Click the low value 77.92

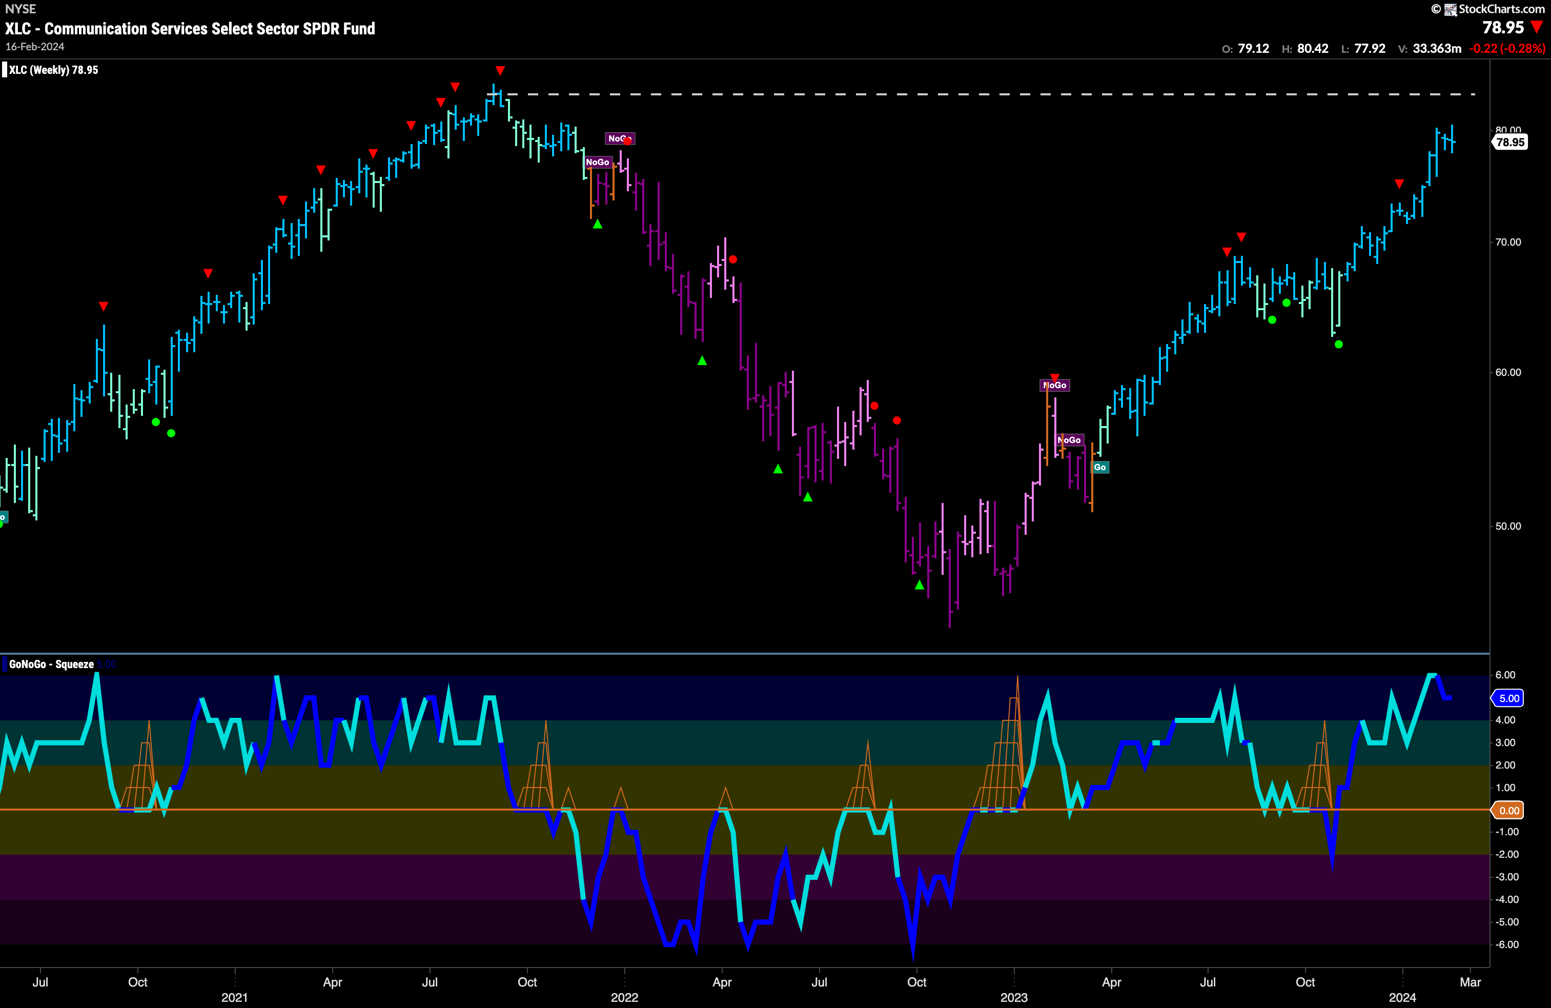[1370, 48]
